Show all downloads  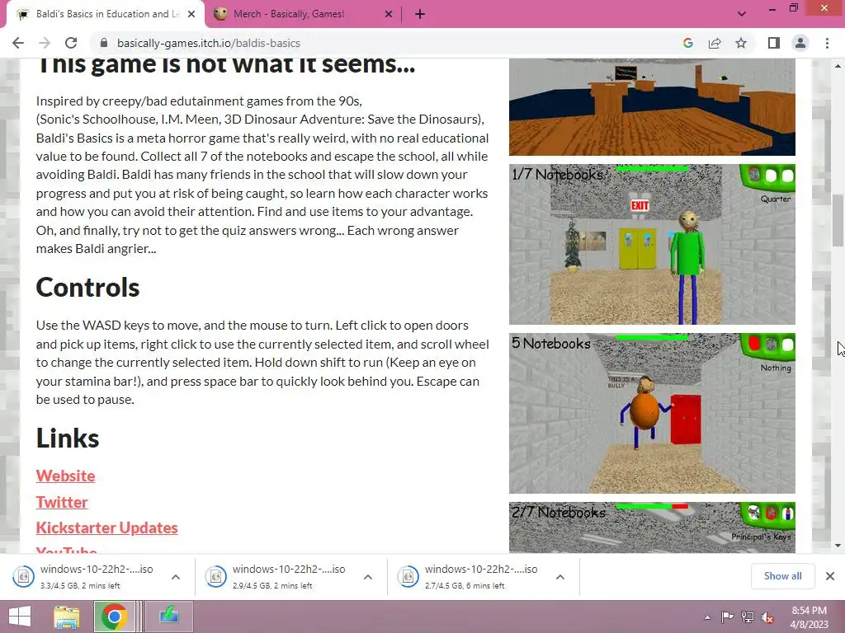(x=782, y=576)
